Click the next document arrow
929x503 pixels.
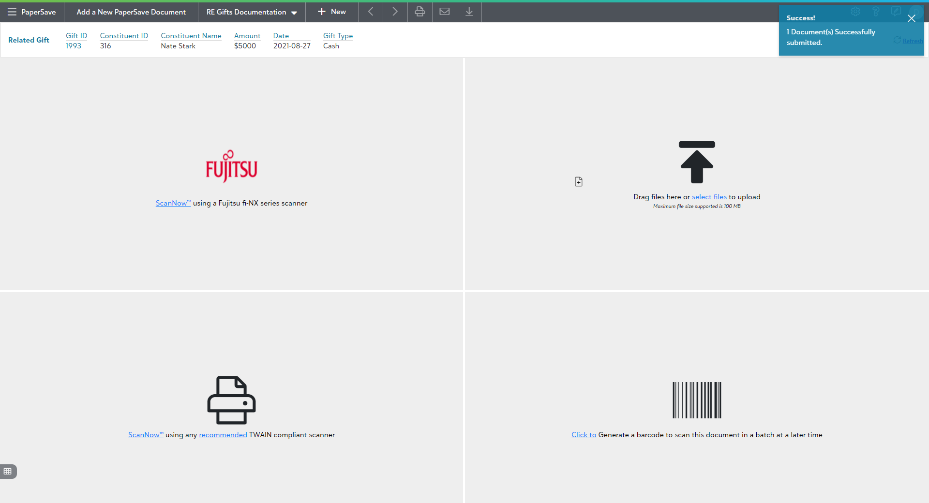(395, 12)
